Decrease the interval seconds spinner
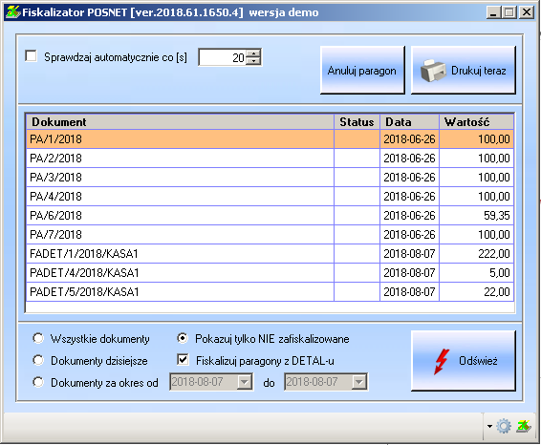The height and width of the screenshot is (445, 541). [x=253, y=61]
